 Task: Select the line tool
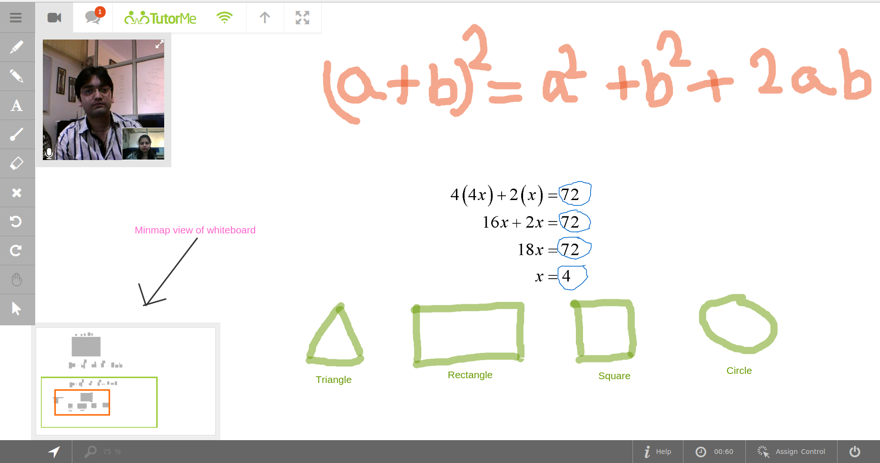pyautogui.click(x=16, y=134)
